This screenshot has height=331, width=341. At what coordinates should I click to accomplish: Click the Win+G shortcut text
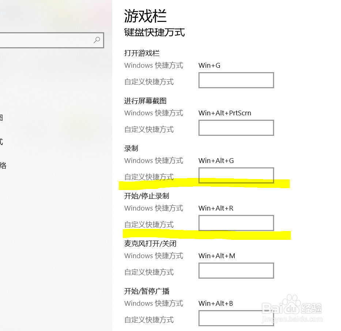(209, 66)
